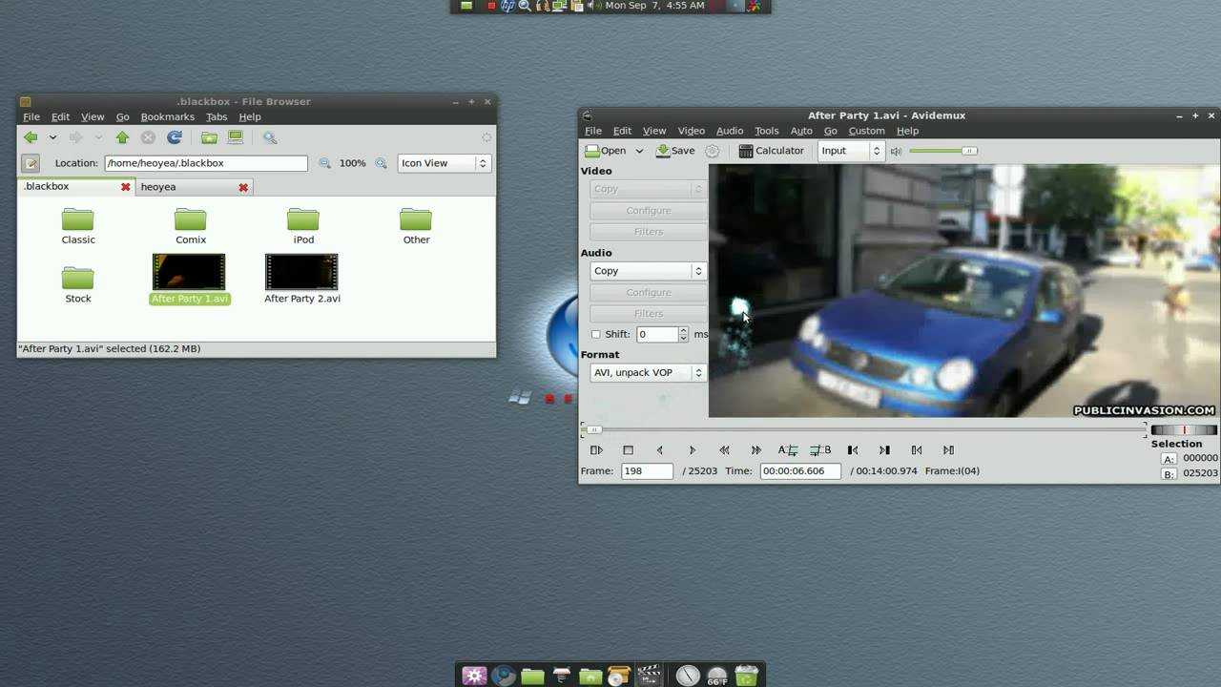
Task: Open Tabs menu in File Browser
Action: click(x=217, y=116)
